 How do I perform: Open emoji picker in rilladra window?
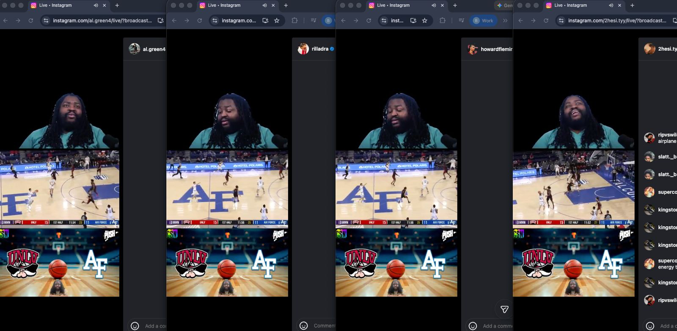pos(304,326)
